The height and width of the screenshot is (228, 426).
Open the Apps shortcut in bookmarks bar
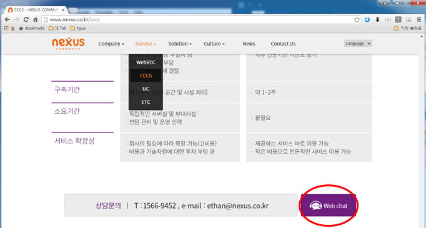[9, 28]
